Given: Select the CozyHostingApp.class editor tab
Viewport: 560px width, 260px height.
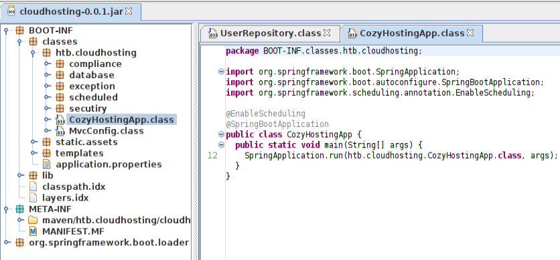Looking at the screenshot, I should [x=412, y=33].
